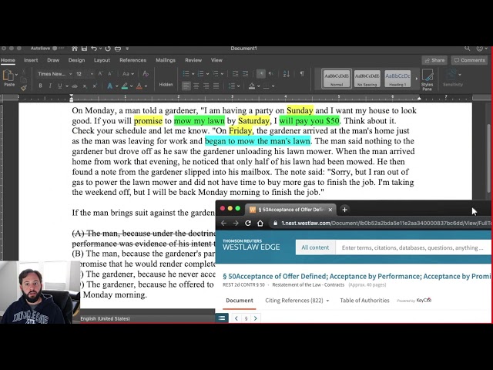
Task: Save the document with the floppy disk icon
Action: point(84,49)
